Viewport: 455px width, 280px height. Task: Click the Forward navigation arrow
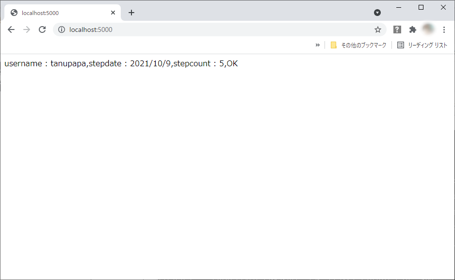pos(27,29)
